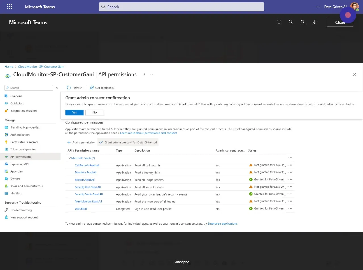Viewport: 363px width, 270px height.
Task: Open Expose an API
Action: coord(19,164)
